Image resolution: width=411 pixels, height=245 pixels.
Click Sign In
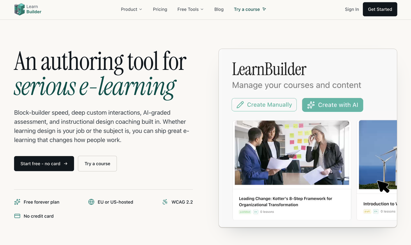(x=352, y=9)
